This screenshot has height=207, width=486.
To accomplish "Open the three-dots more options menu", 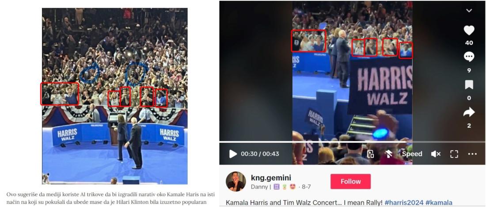I will (472, 154).
